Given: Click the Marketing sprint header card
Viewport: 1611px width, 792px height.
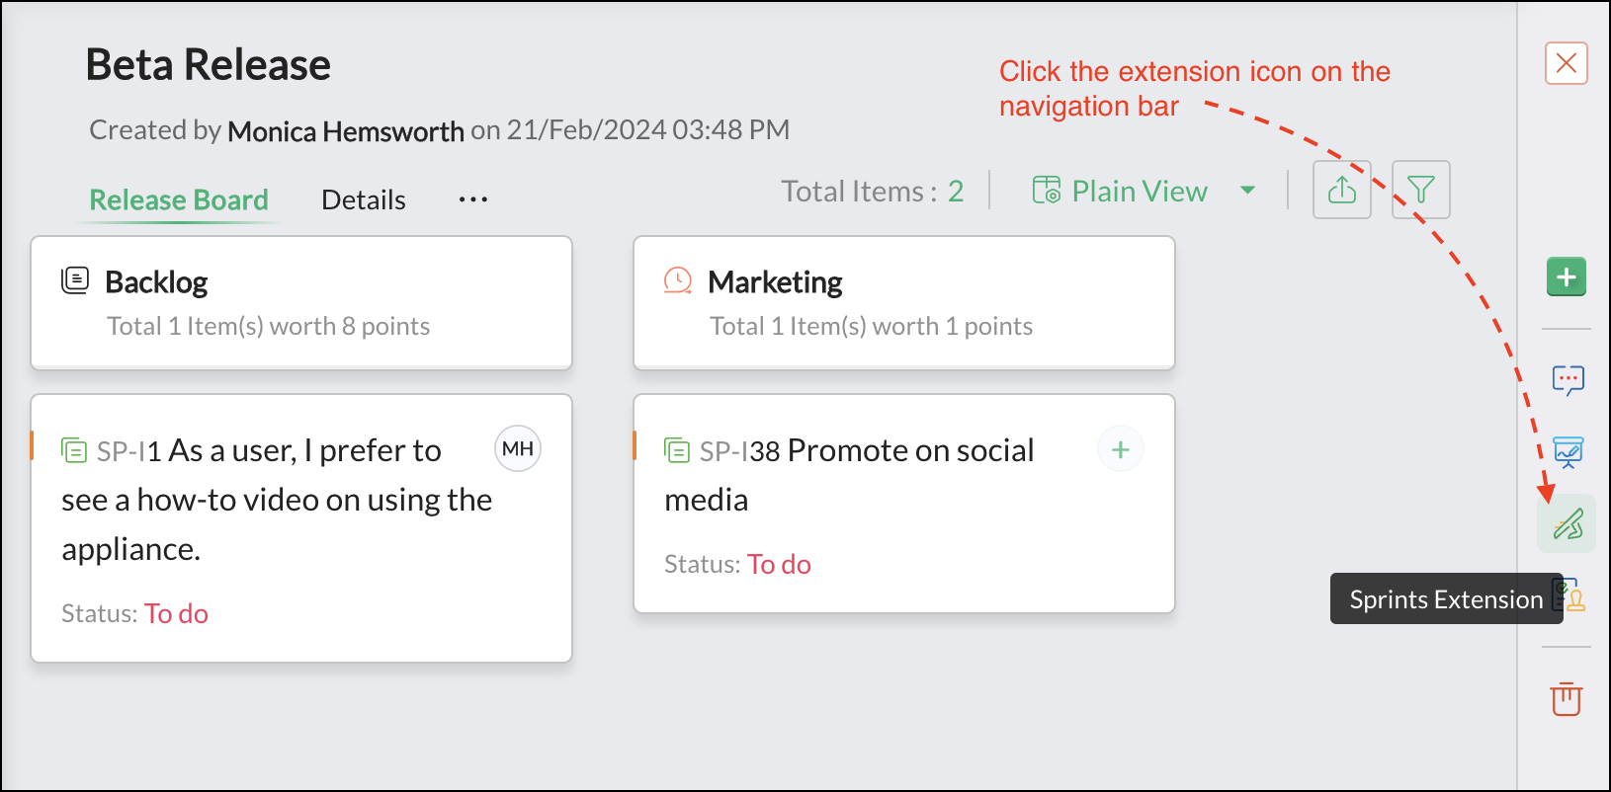Looking at the screenshot, I should tap(903, 302).
